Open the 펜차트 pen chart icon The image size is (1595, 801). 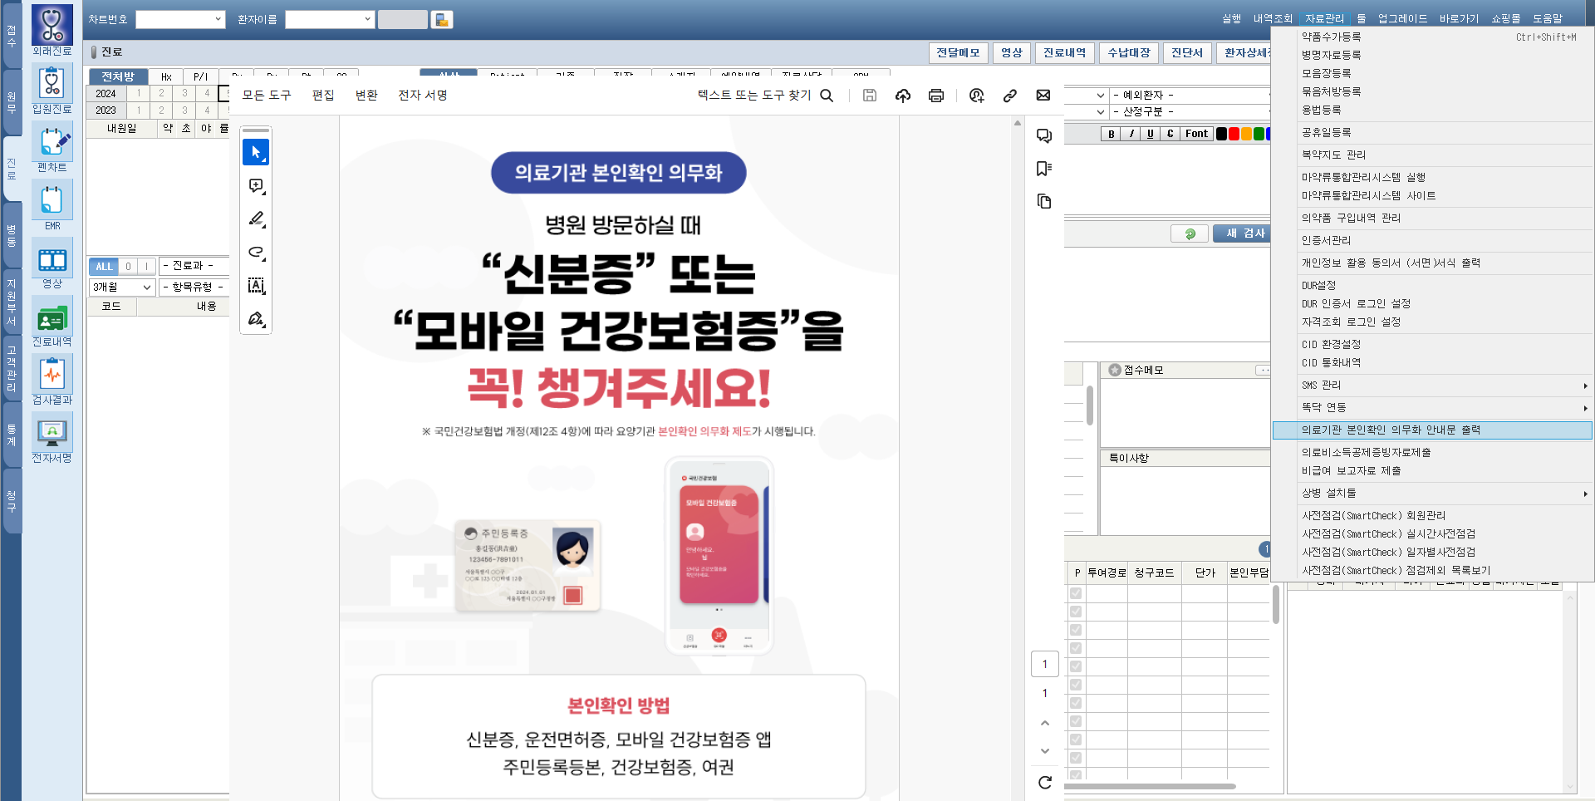(52, 142)
